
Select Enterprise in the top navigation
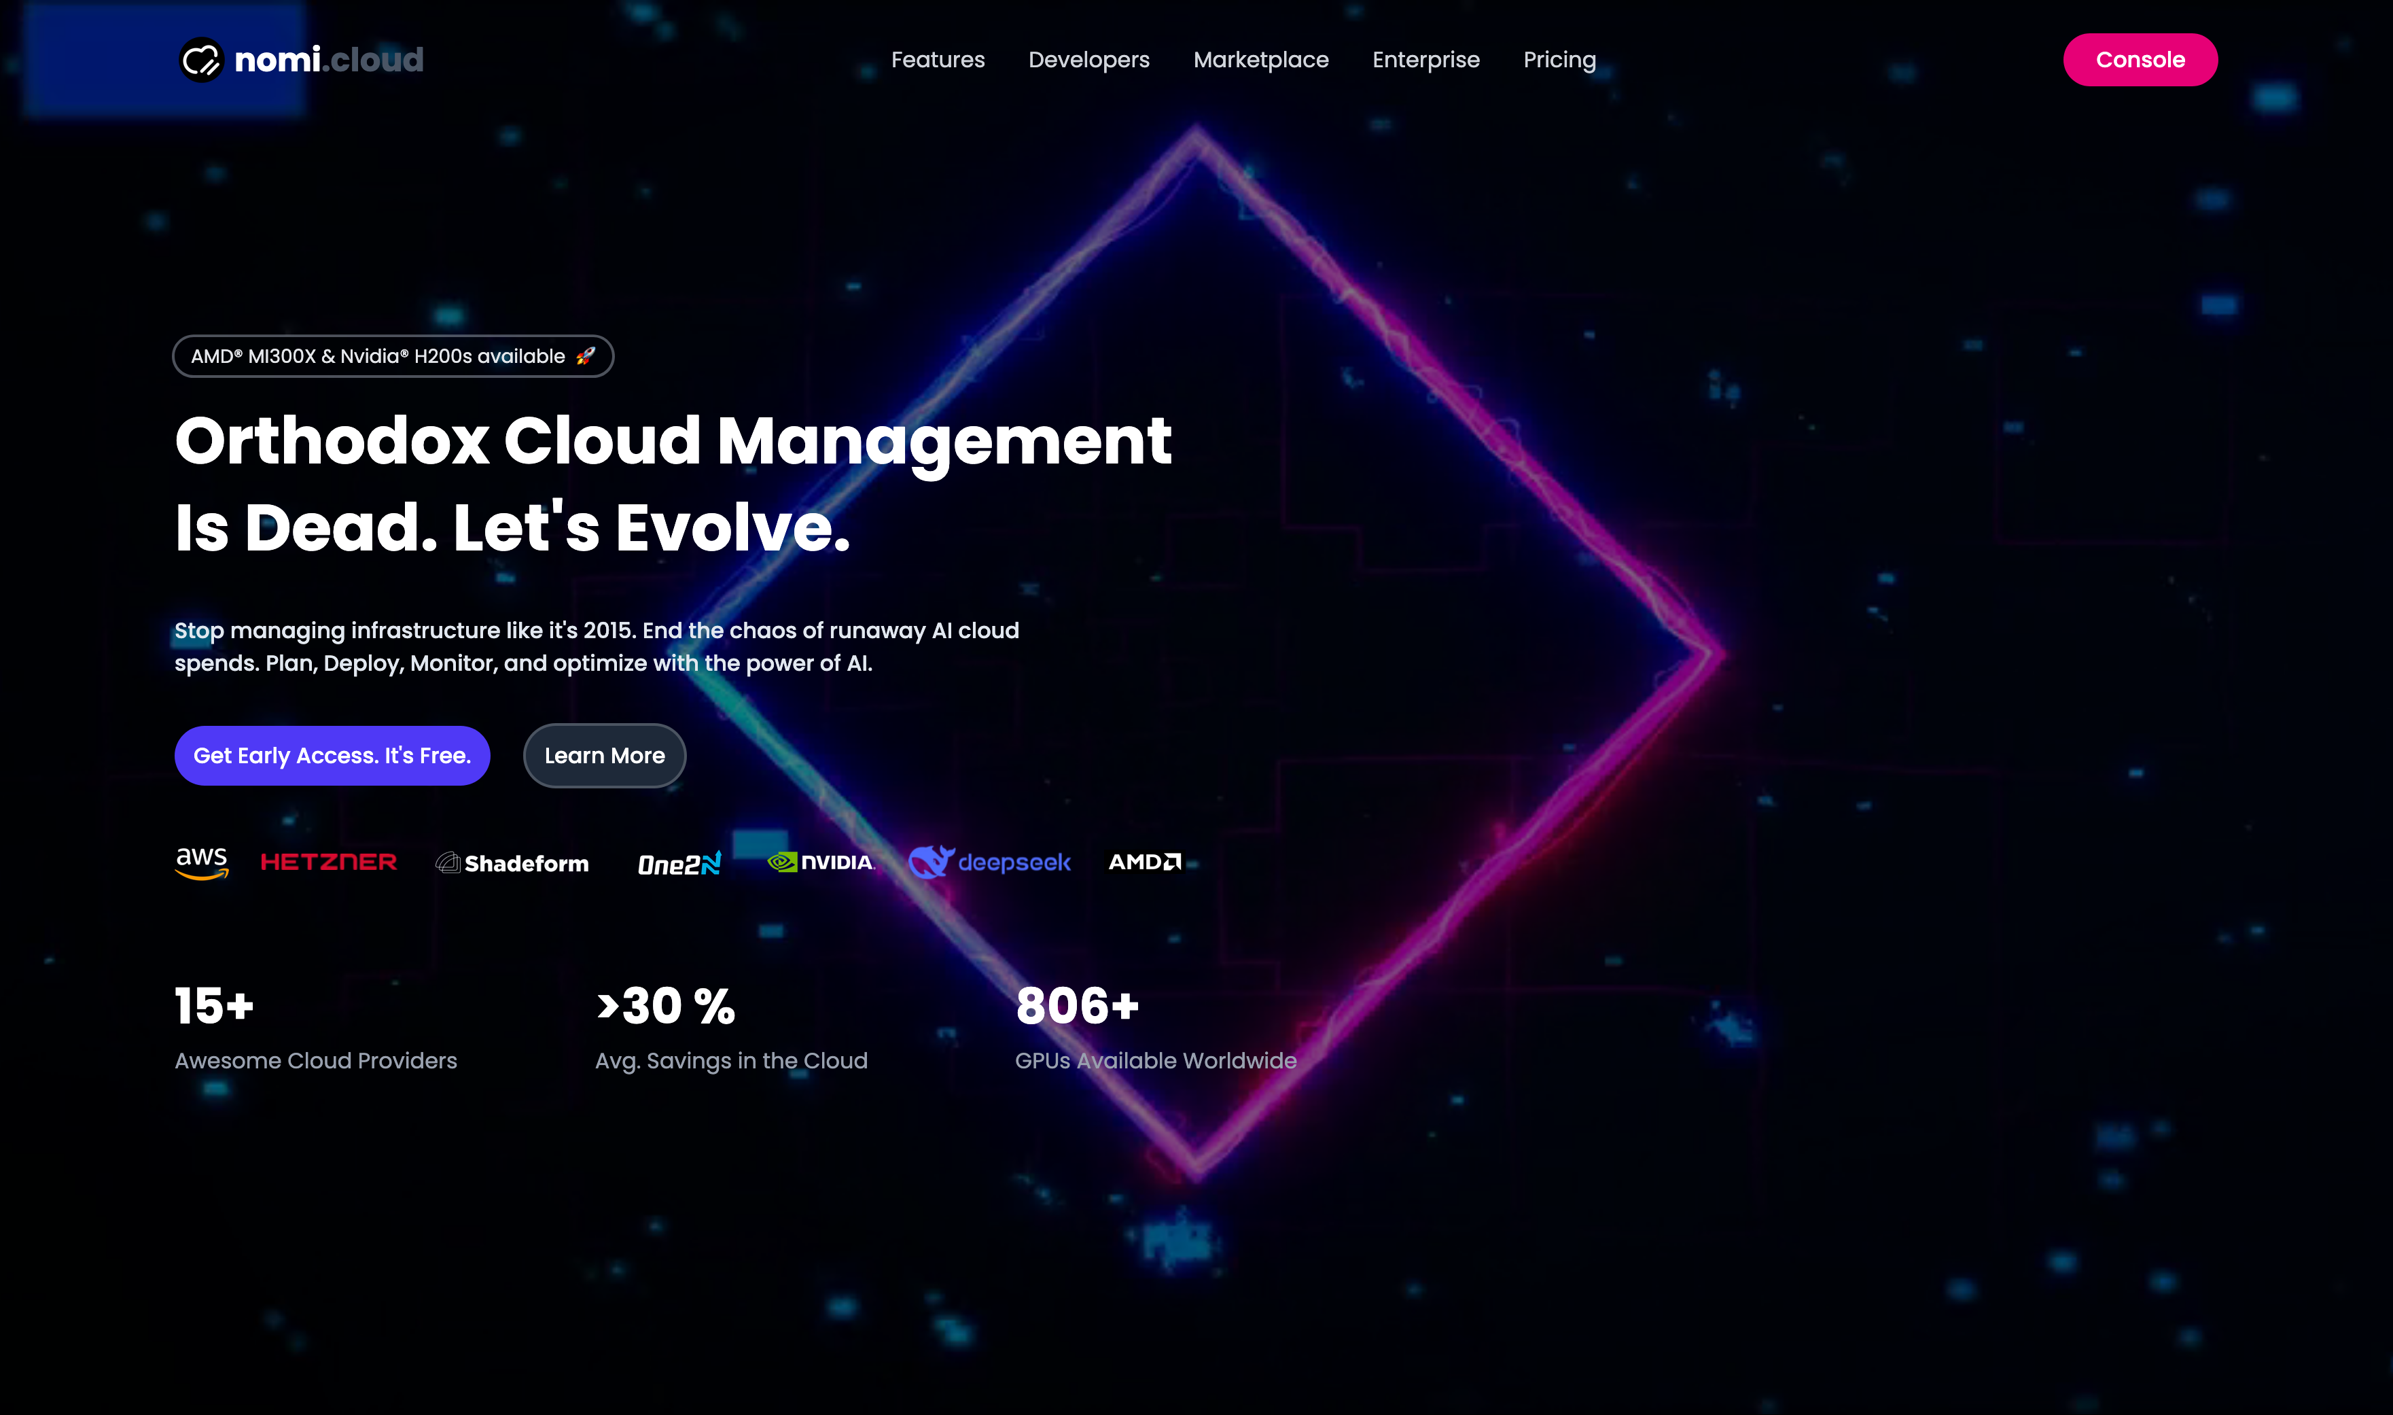coord(1425,60)
